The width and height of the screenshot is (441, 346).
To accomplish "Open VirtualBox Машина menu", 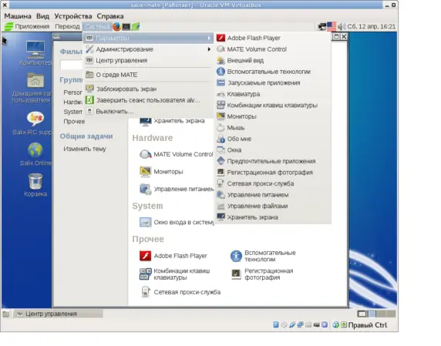I will [x=18, y=16].
